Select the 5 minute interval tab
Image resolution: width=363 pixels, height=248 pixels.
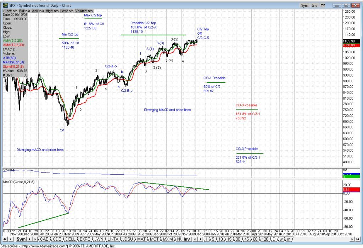[213, 239]
